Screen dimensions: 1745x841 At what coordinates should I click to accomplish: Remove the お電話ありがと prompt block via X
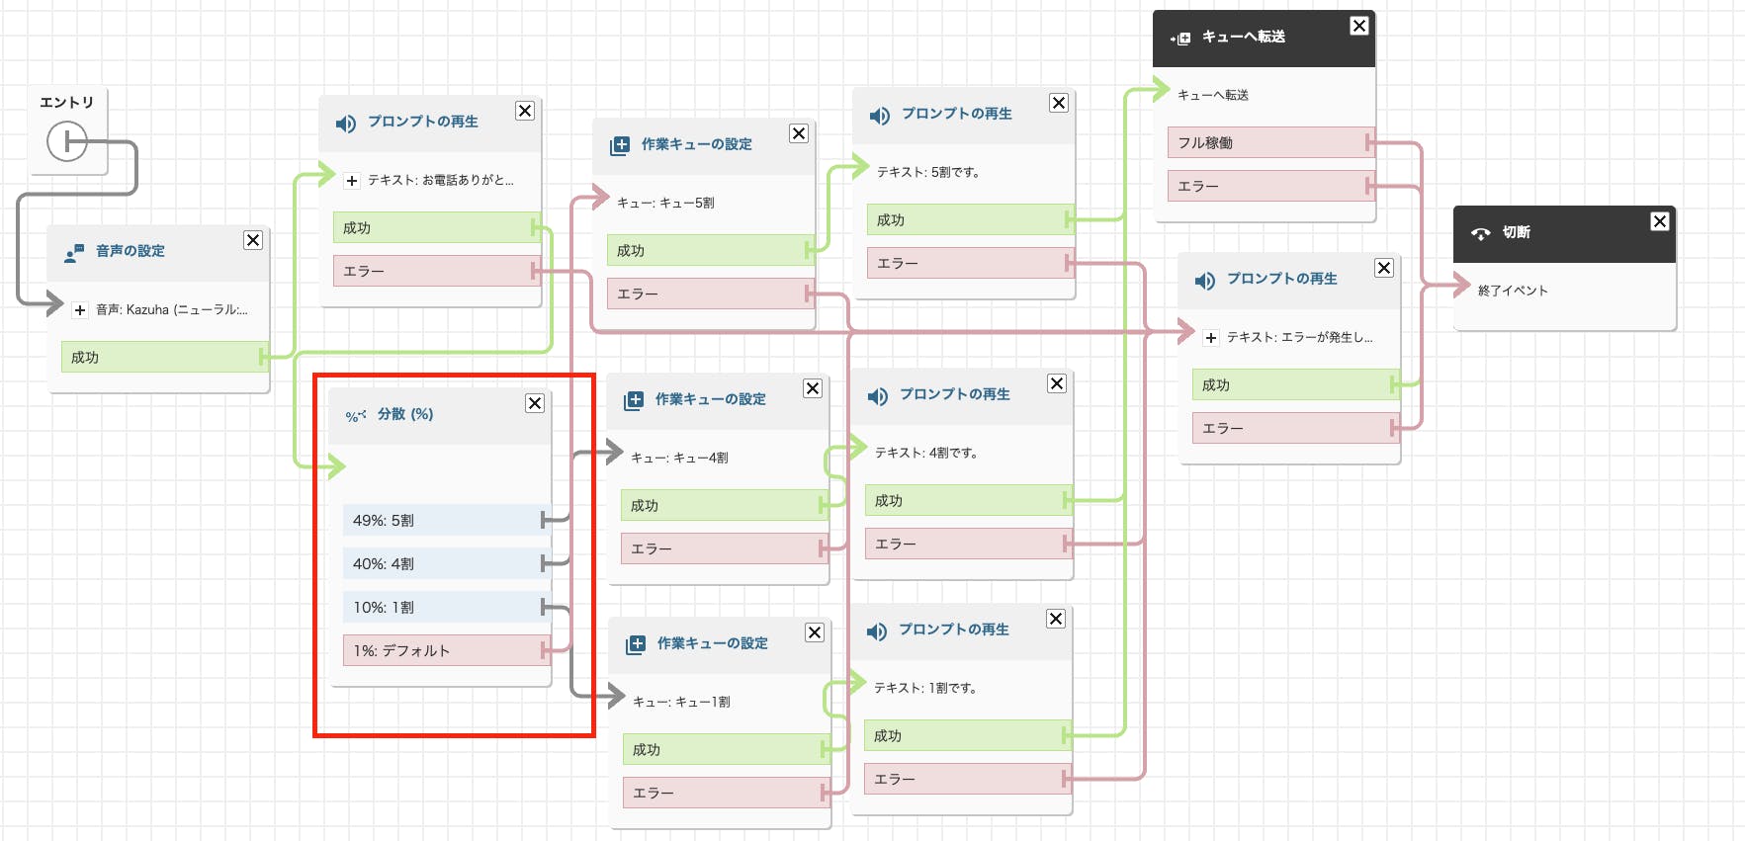pyautogui.click(x=525, y=111)
